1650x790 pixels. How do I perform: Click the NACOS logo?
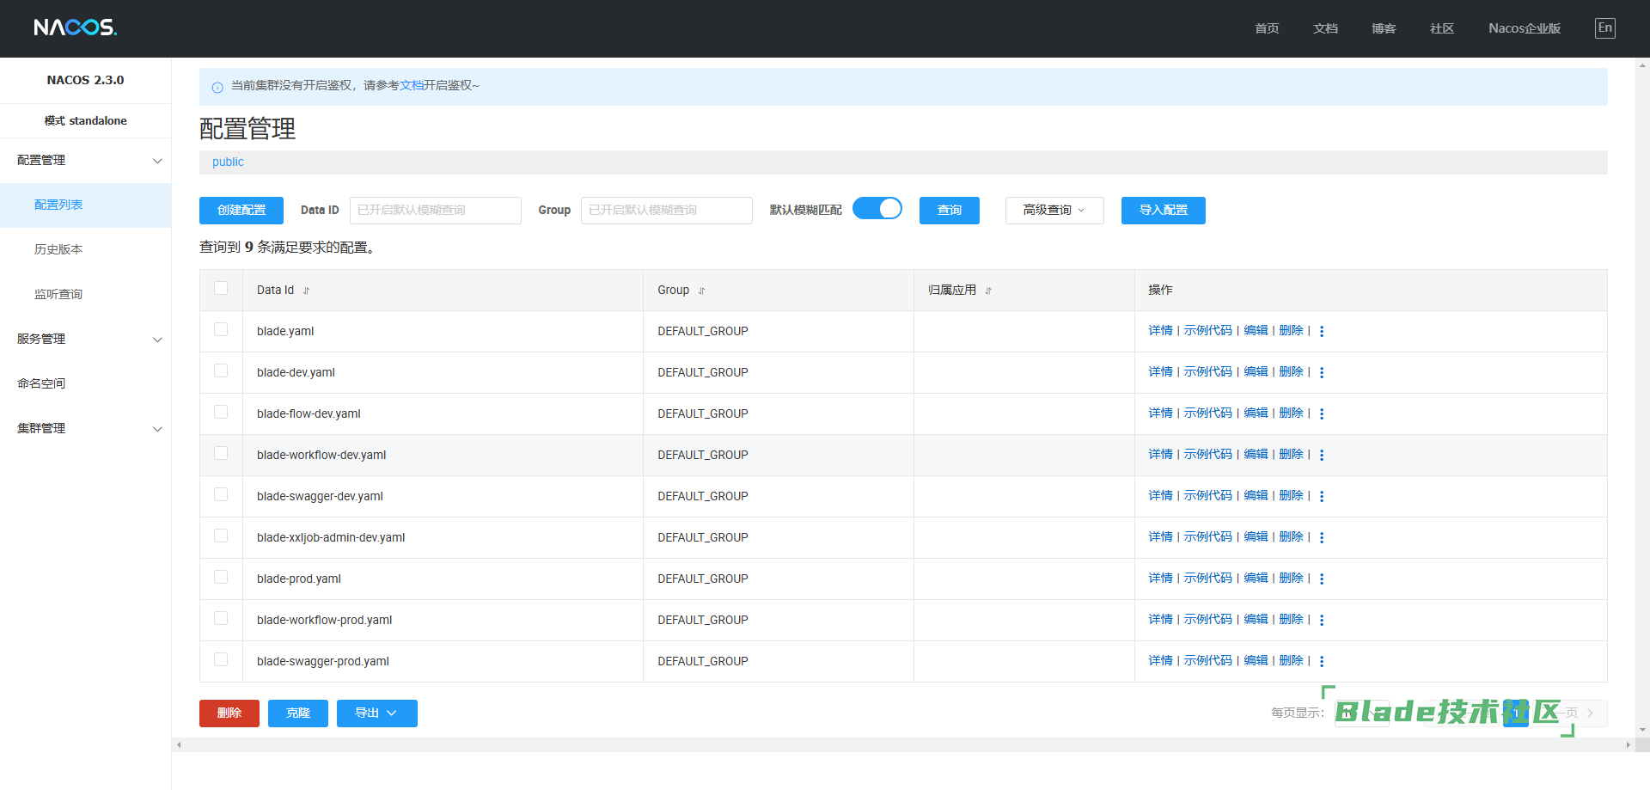tap(75, 28)
